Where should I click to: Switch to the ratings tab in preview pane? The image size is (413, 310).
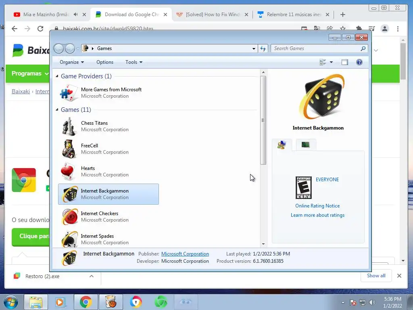click(282, 145)
